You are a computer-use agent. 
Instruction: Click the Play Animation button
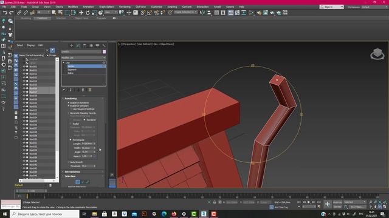309,202
